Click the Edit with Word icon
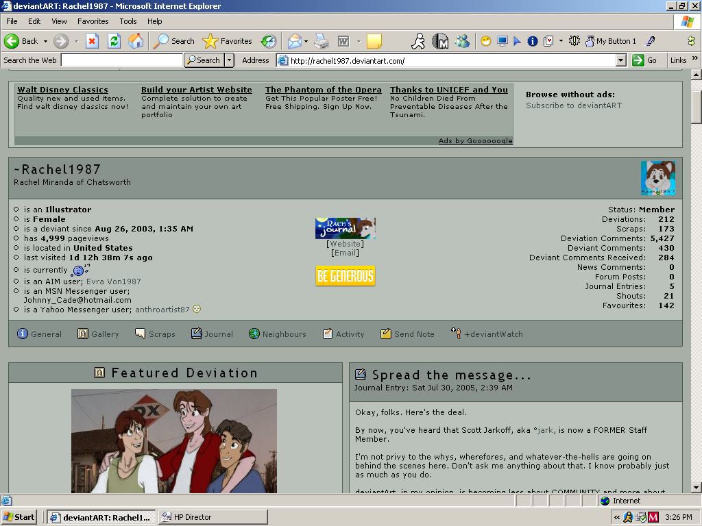Screen dimensions: 702x526 pyautogui.click(x=343, y=41)
